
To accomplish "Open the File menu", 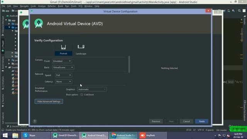I will [3, 6].
